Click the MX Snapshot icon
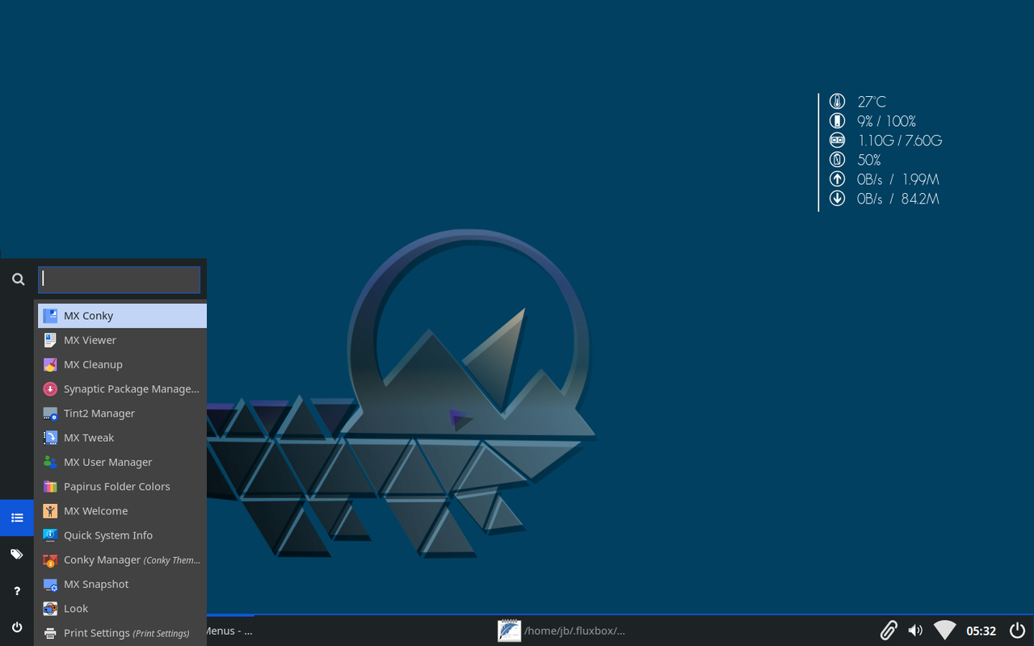The height and width of the screenshot is (646, 1034). point(50,584)
